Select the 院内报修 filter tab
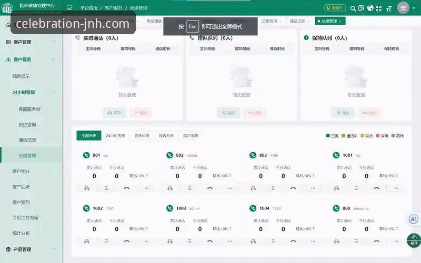 (x=191, y=136)
